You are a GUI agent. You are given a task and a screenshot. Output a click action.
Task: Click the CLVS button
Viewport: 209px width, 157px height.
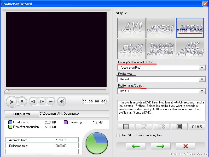click(197, 127)
